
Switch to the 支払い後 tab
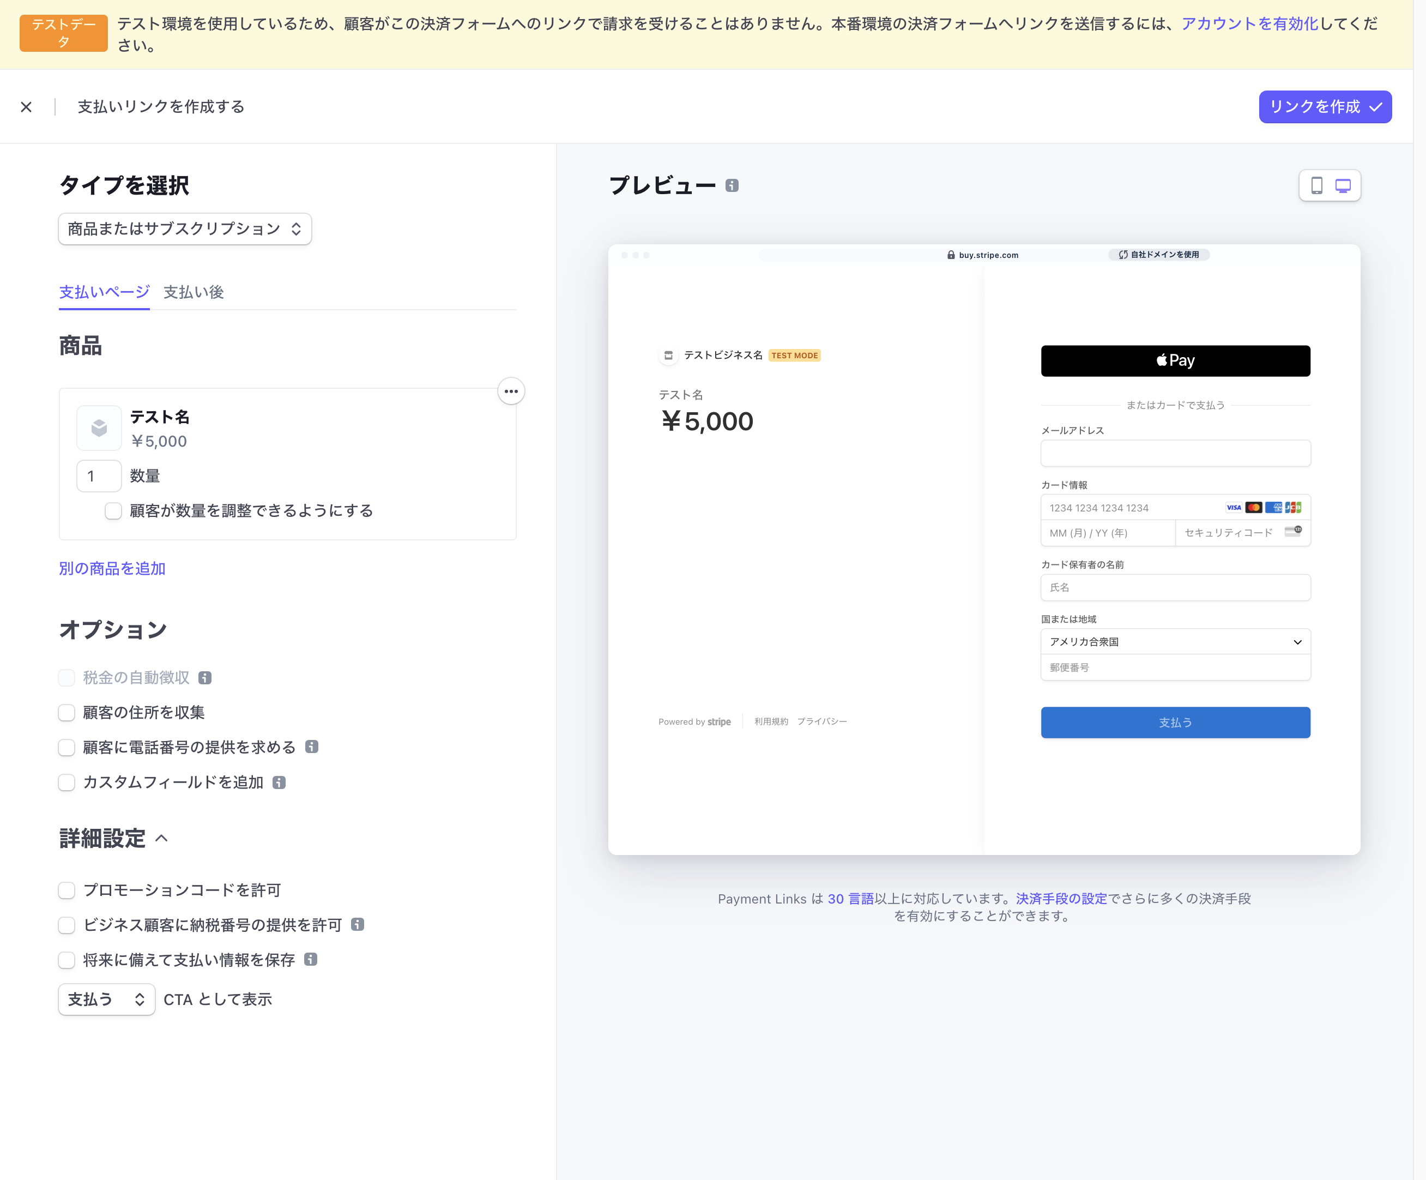click(x=194, y=291)
